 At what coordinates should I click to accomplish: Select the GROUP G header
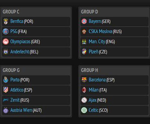(11, 70)
